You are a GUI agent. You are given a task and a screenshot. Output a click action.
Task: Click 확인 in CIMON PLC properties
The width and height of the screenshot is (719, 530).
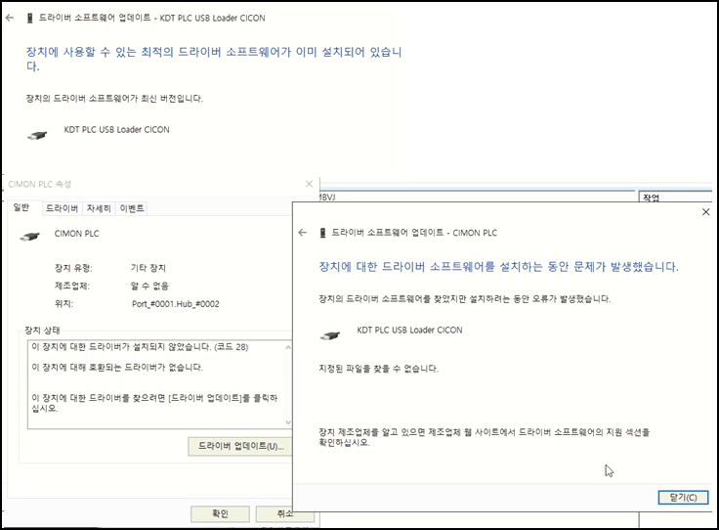coord(220,513)
